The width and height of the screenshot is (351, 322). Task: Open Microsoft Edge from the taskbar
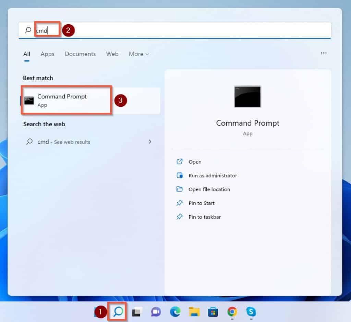pyautogui.click(x=175, y=312)
